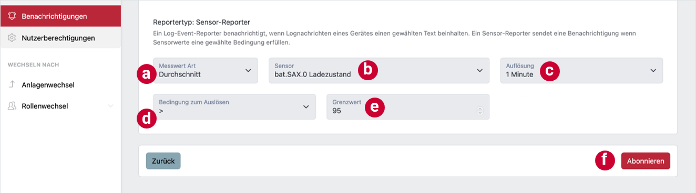Click the red marker labeled d
696x193 pixels.
click(x=146, y=119)
